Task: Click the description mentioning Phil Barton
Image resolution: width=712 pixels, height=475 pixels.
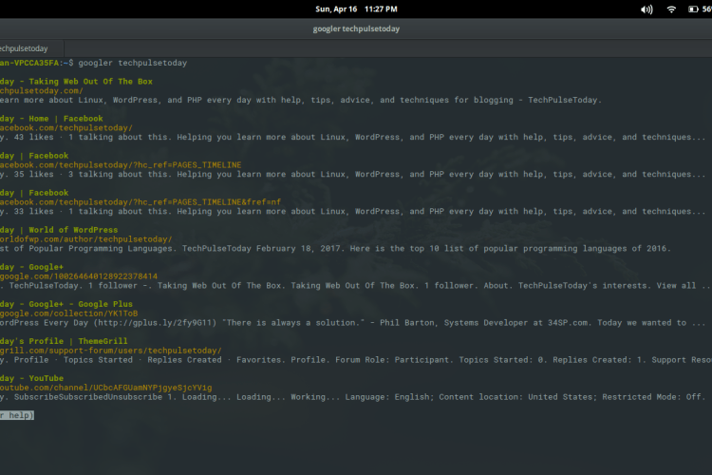Action: (352, 323)
